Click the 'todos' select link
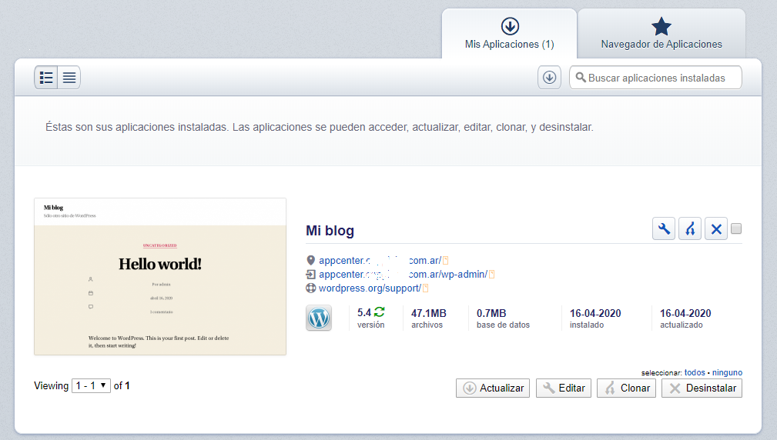 (695, 372)
